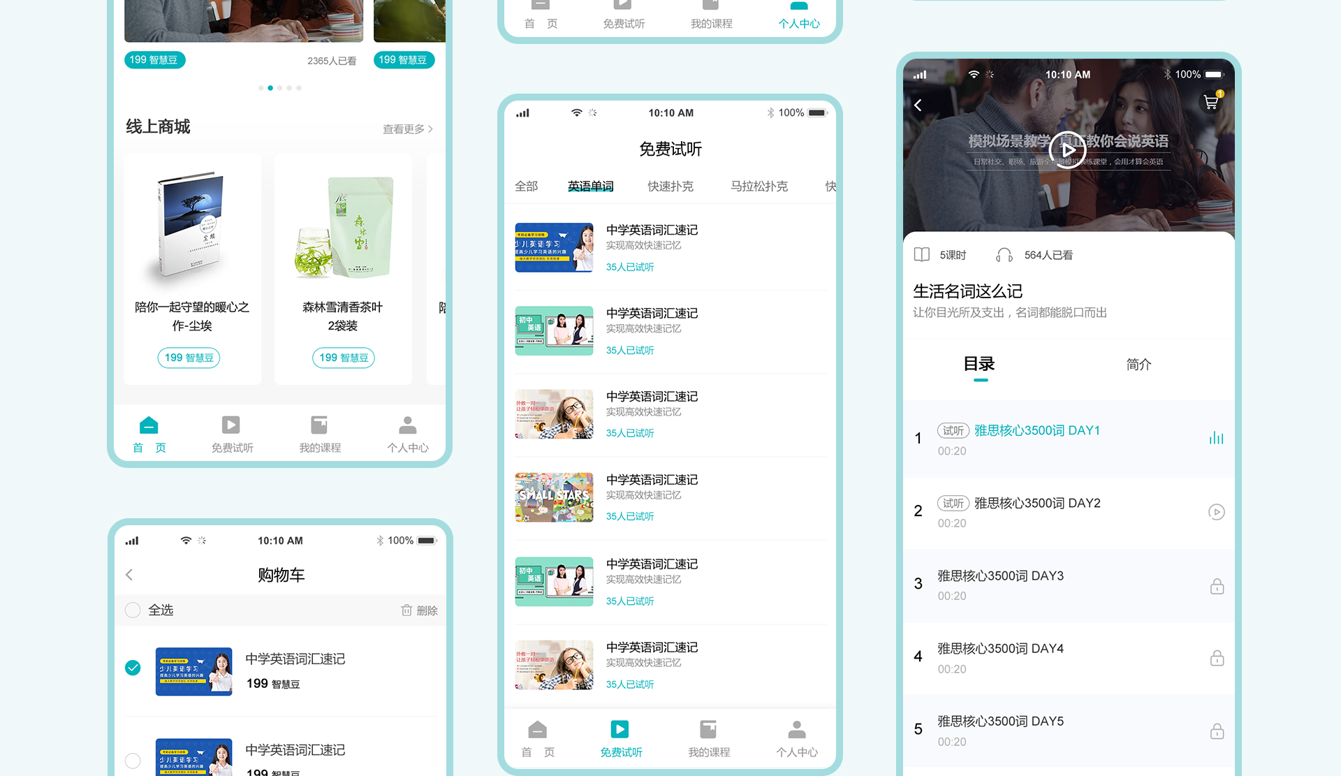Open 雅思核心3500词 DAY1 lesson link
This screenshot has width=1341, height=776.
[1036, 430]
